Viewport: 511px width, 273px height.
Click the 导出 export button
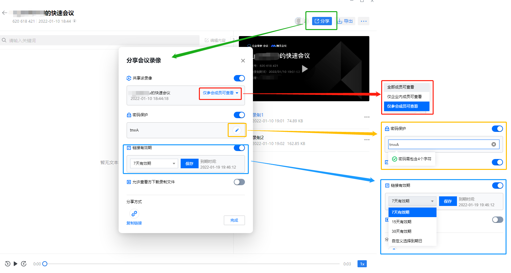(345, 21)
